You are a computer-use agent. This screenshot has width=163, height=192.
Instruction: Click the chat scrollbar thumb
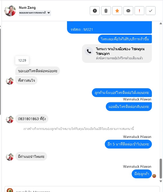161,168
